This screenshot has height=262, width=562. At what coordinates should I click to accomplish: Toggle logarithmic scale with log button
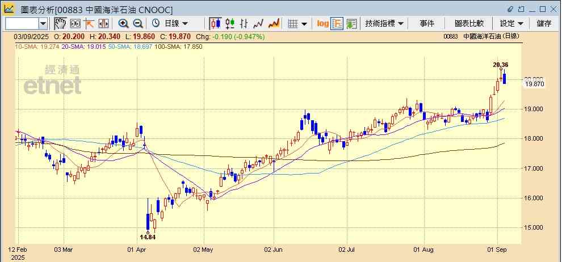[323, 24]
